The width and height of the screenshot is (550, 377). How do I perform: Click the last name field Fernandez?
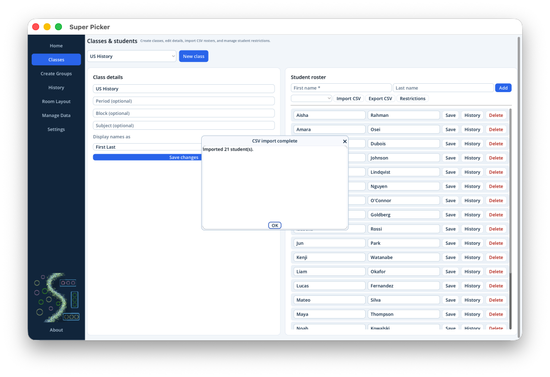[404, 286]
